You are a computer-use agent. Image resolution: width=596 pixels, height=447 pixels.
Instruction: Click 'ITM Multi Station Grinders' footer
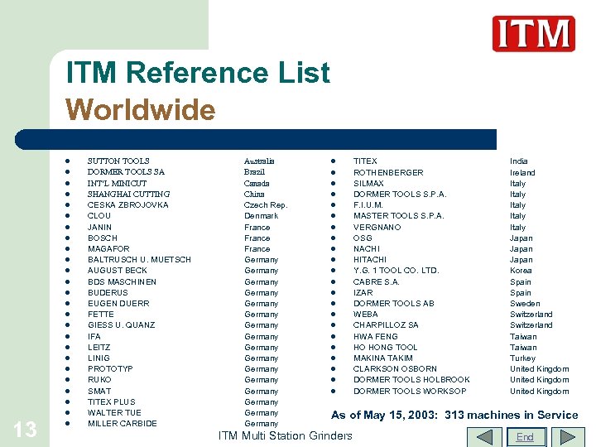click(x=285, y=435)
